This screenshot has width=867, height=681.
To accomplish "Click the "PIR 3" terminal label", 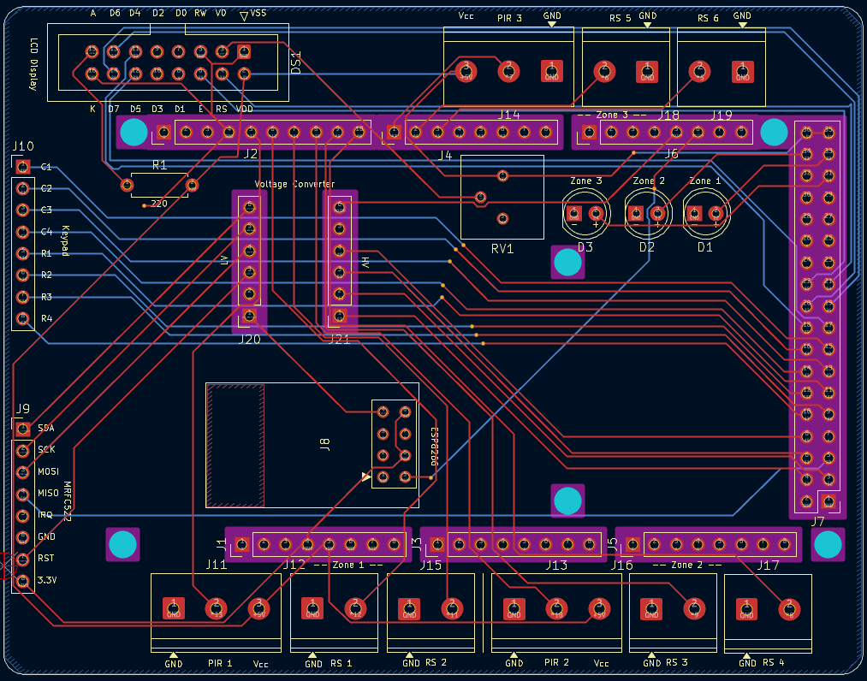I will 509,18.
